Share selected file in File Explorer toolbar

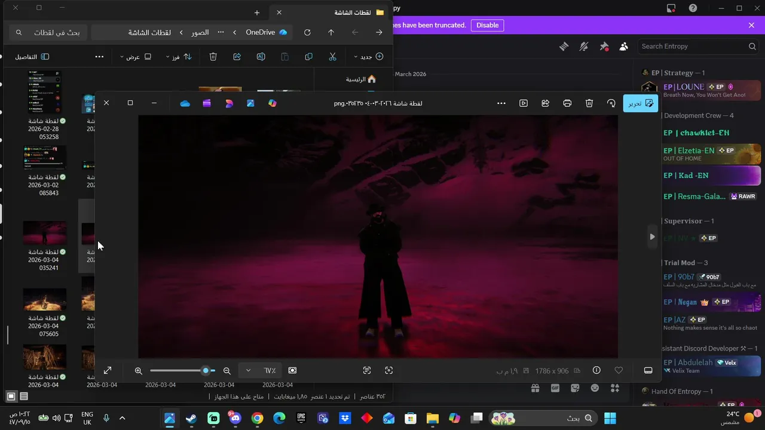pyautogui.click(x=237, y=57)
